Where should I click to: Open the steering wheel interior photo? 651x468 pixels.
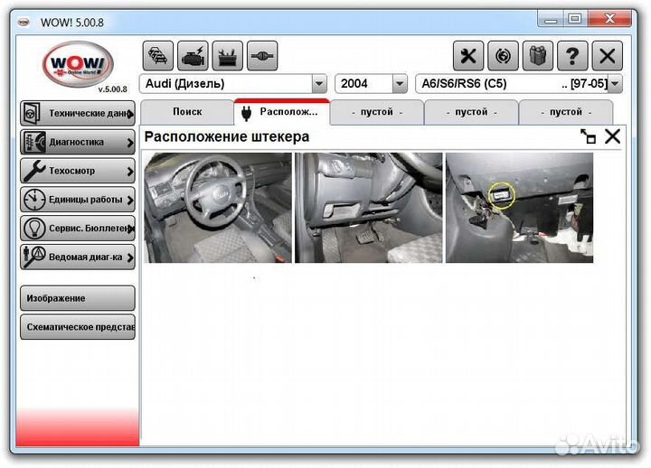(x=218, y=208)
